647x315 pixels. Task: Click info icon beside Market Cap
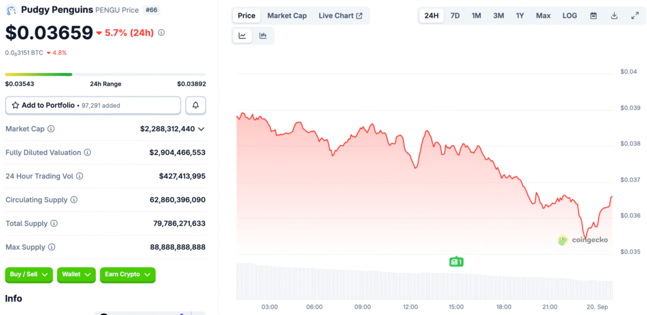tap(51, 129)
